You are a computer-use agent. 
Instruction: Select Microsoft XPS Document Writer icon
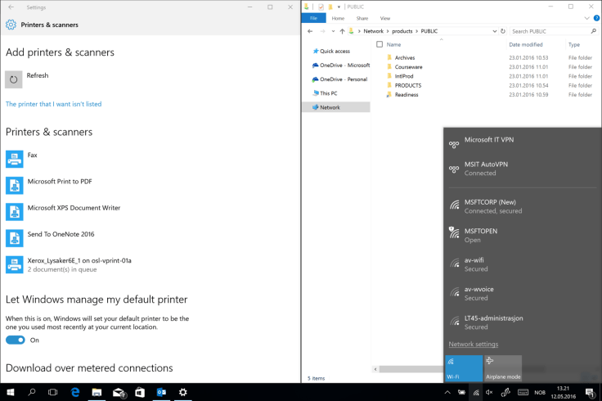pyautogui.click(x=15, y=212)
